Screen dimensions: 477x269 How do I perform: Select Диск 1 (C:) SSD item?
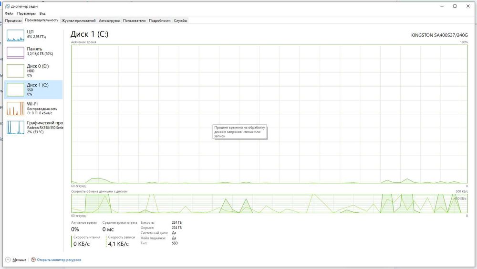pos(33,90)
